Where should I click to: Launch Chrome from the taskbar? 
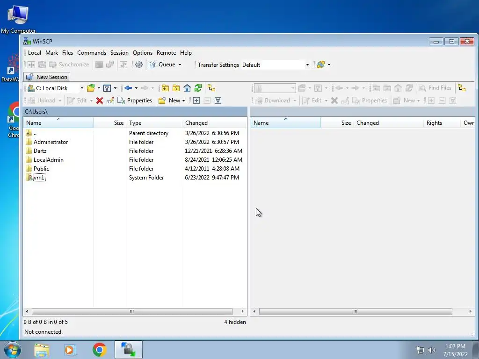(99, 350)
